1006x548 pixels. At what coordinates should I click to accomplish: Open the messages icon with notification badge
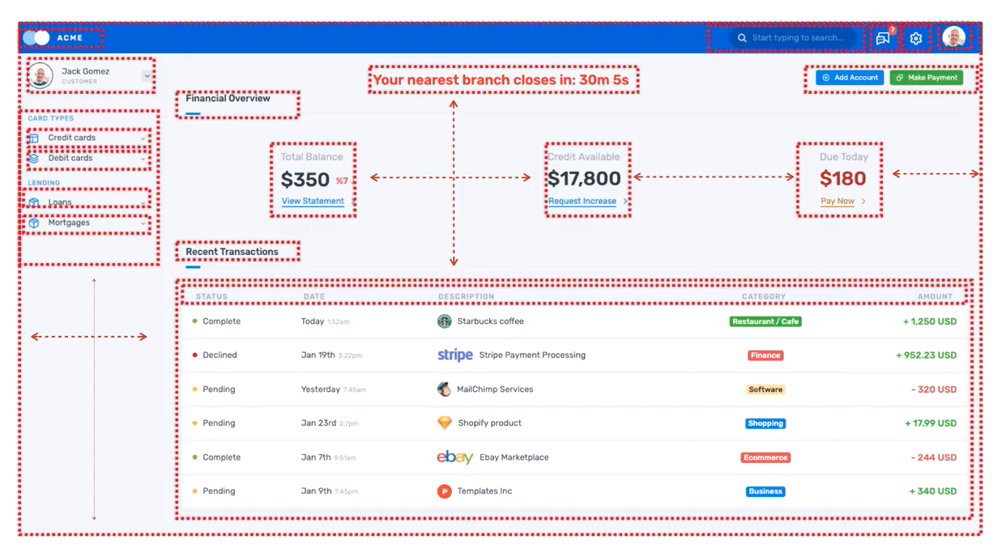click(x=883, y=38)
